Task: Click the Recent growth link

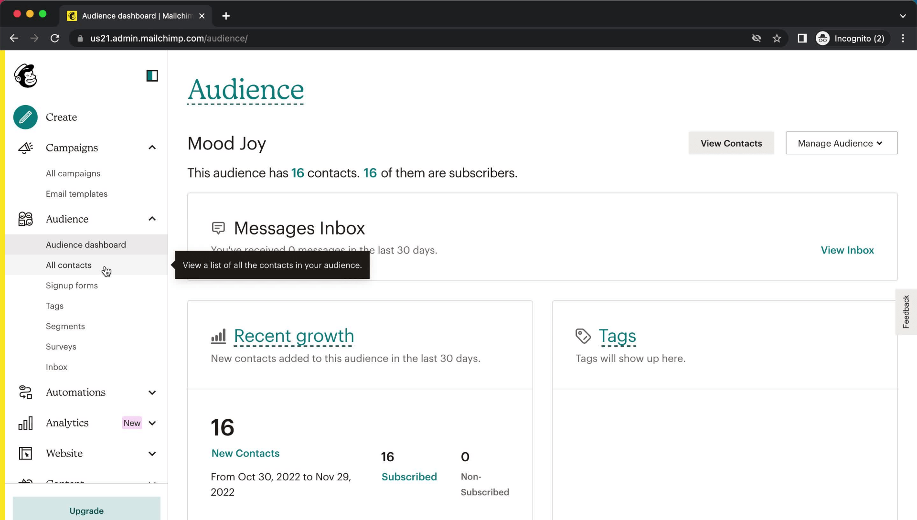Action: pos(294,336)
